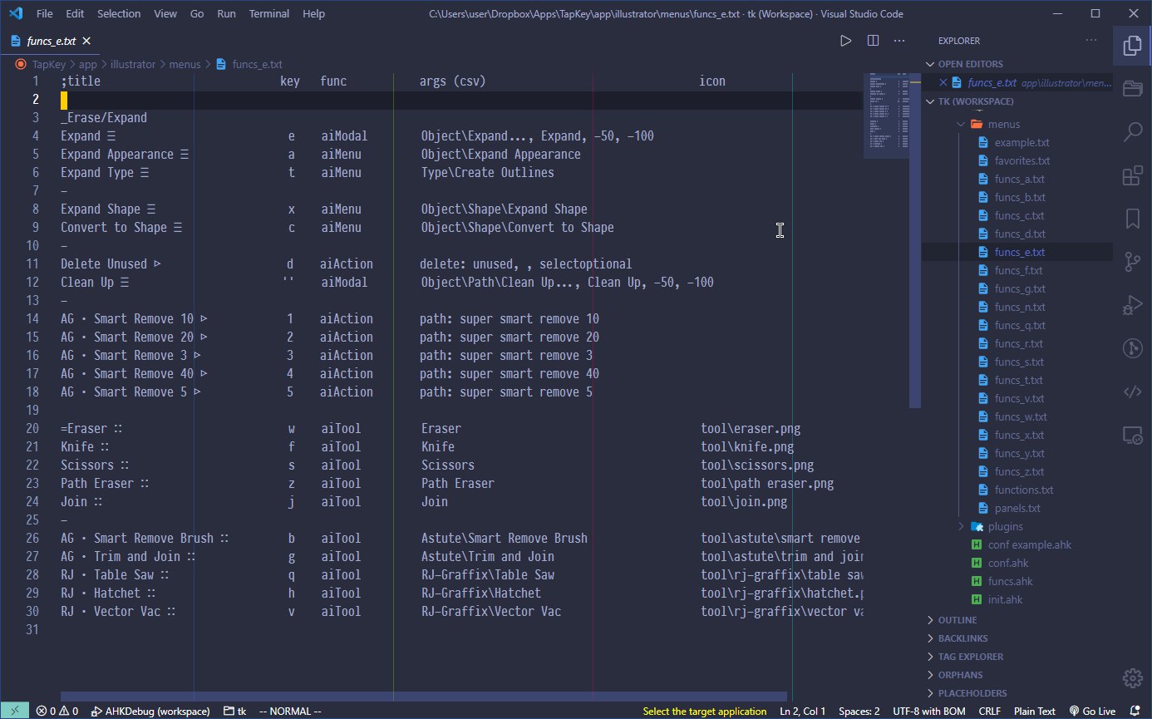Screen dimensions: 1152x719
Task: Select the funcs_e.txt editor tab
Action: (50, 41)
